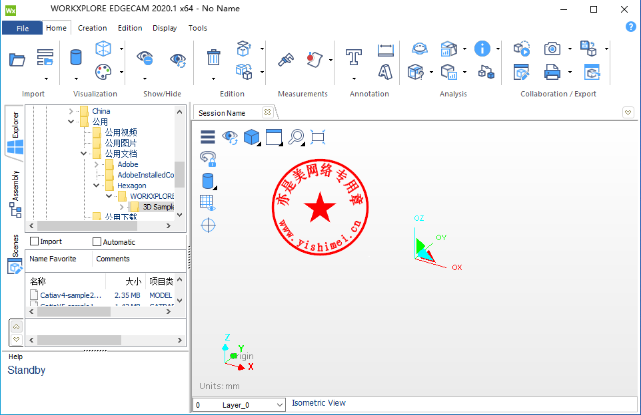Click the animation play cube icon
Viewport: 641px width, 415px height.
coord(522,49)
